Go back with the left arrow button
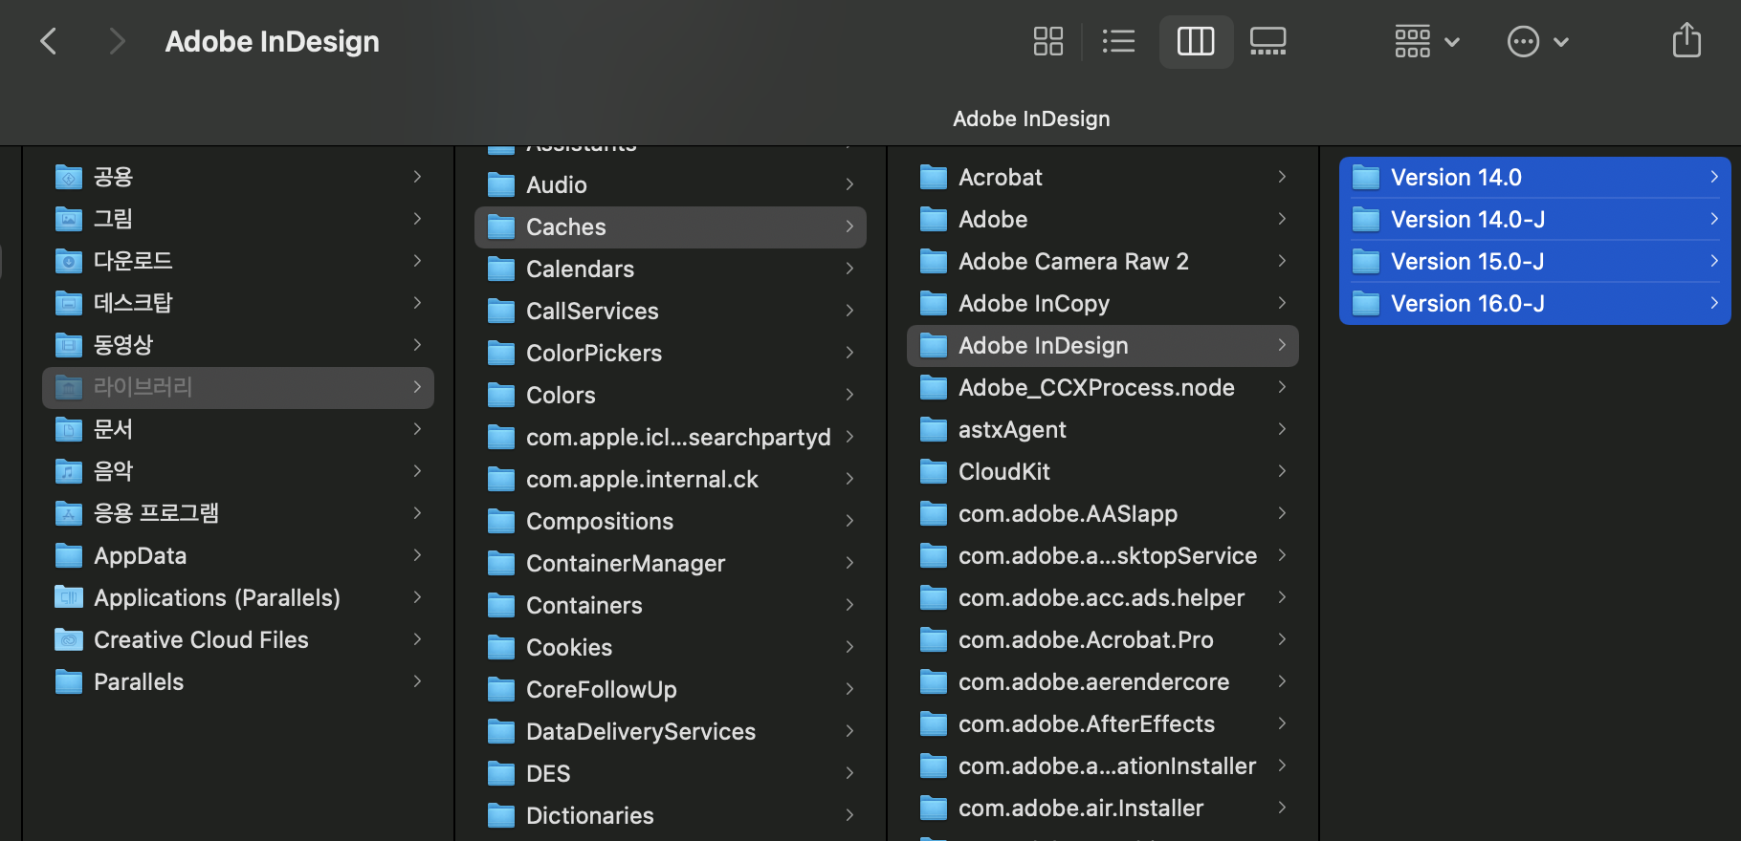 (x=49, y=41)
